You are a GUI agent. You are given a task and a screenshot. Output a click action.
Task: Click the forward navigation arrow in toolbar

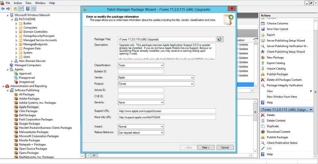[8, 9]
